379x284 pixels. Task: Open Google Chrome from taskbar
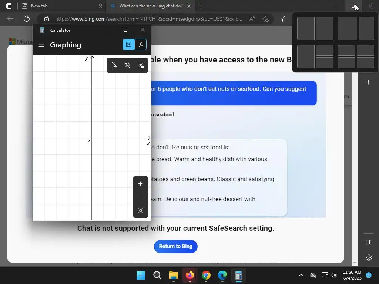[206, 275]
